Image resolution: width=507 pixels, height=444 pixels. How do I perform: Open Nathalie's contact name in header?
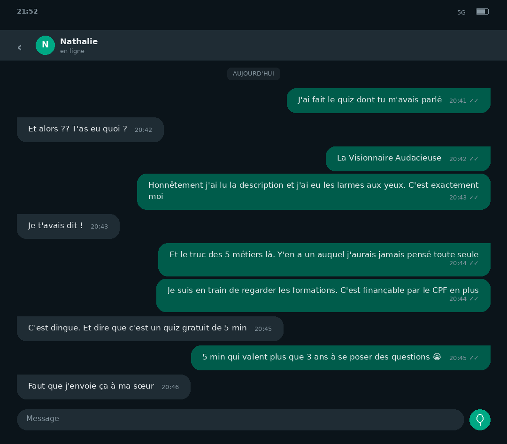79,41
